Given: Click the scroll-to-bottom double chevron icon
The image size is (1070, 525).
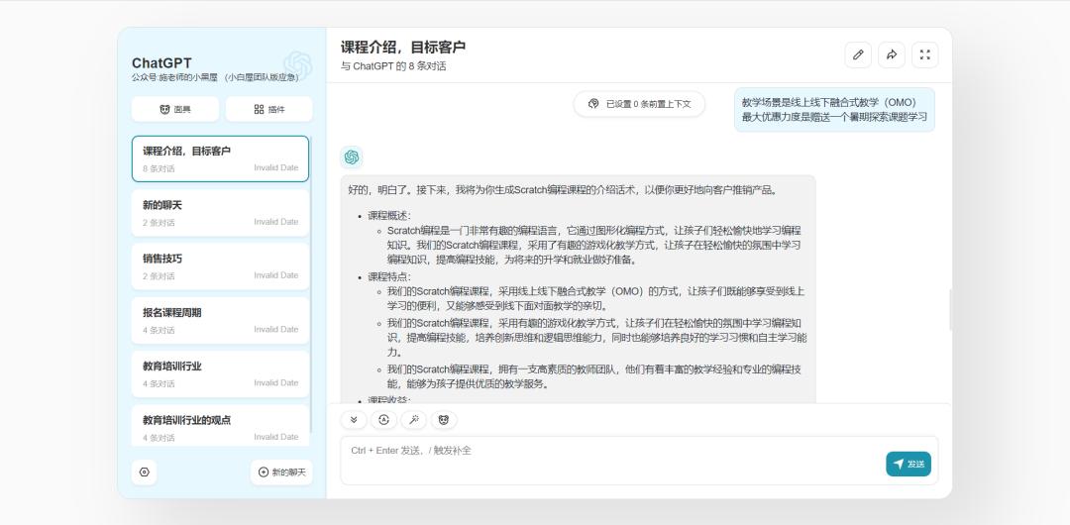Looking at the screenshot, I should (x=354, y=420).
